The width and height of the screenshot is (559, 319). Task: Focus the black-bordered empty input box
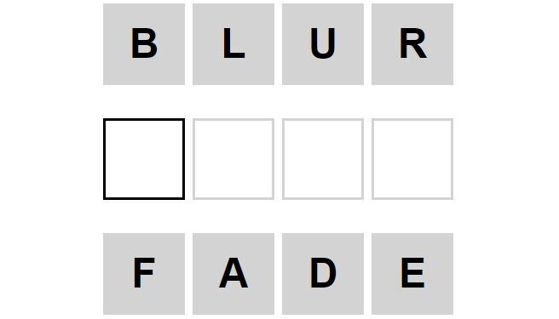[x=144, y=159]
